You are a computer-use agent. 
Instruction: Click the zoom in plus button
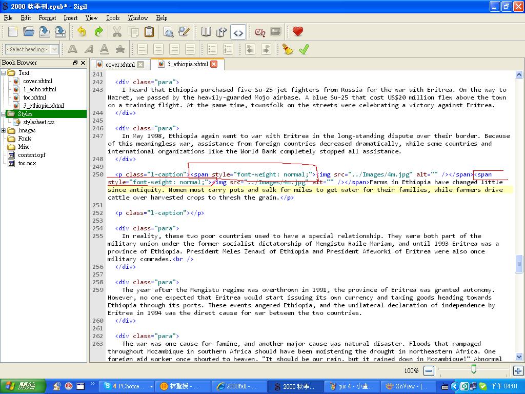[518, 370]
